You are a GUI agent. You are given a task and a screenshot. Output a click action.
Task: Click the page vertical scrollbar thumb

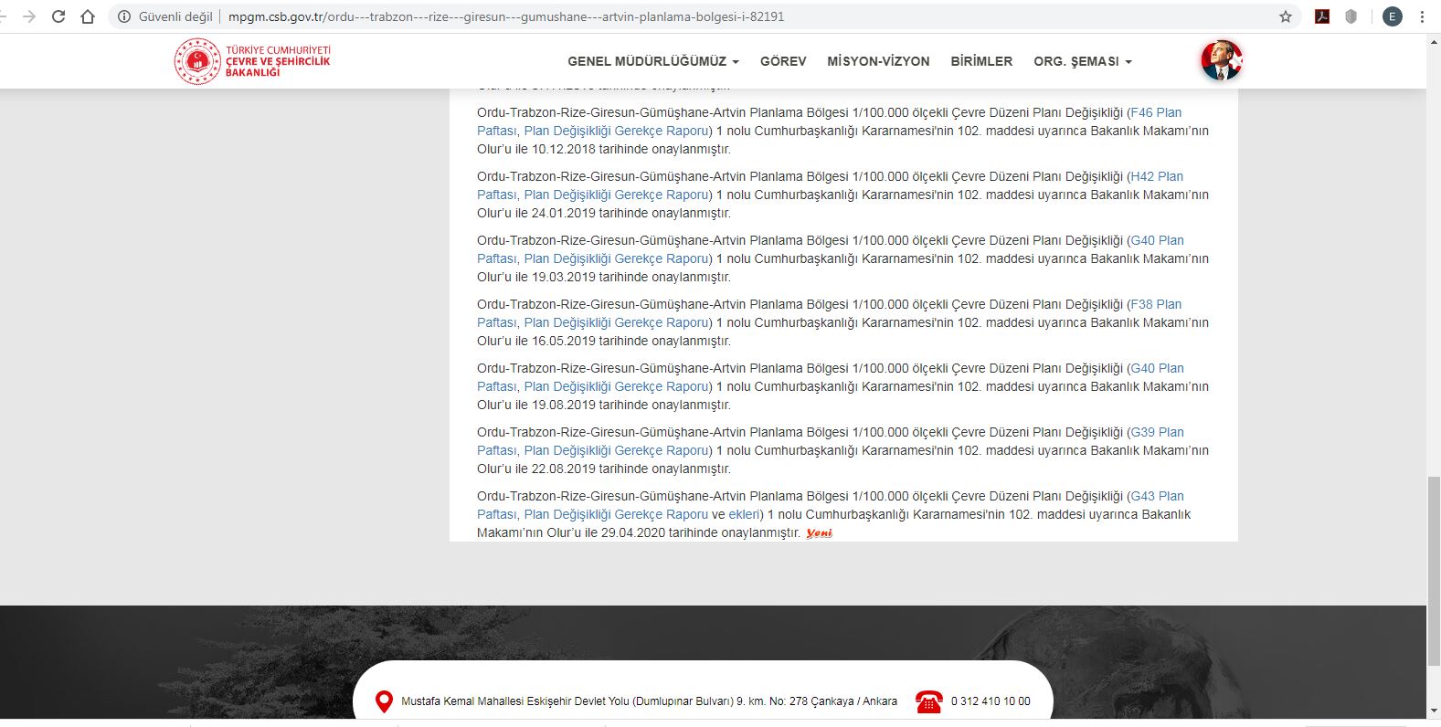coord(1434,571)
